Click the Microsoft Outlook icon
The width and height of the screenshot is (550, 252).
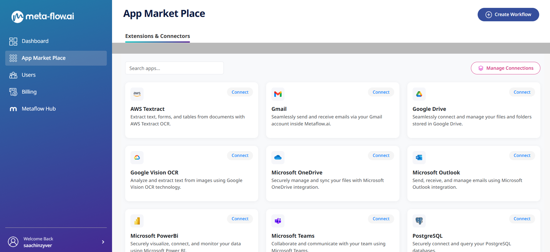click(x=419, y=157)
